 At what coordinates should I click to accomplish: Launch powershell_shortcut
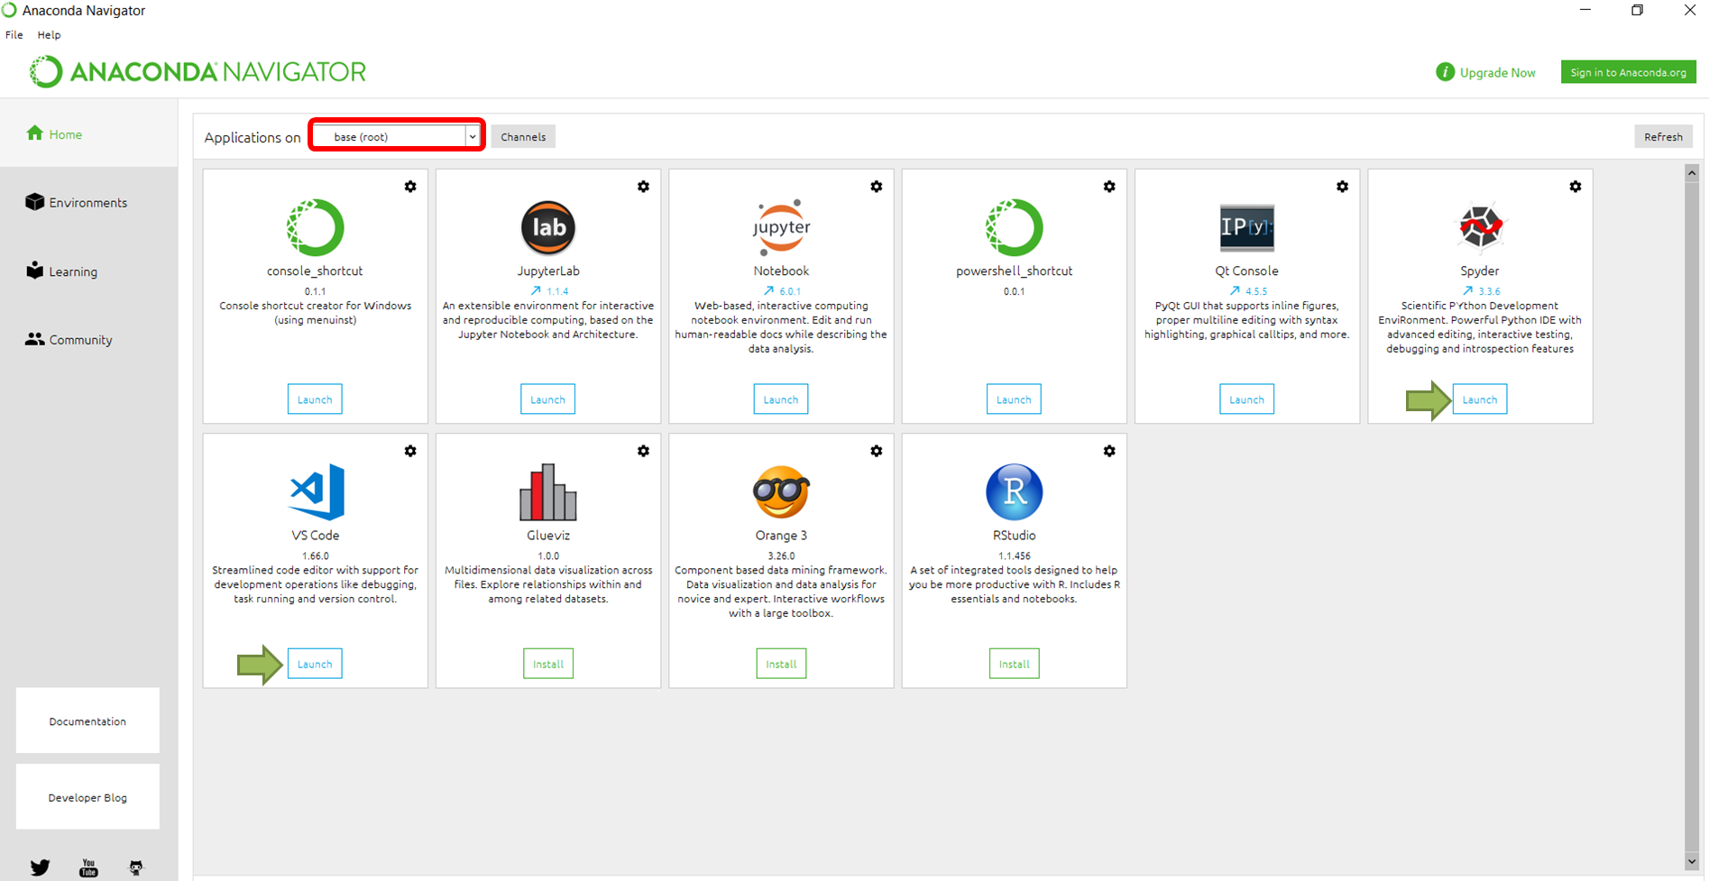pyautogui.click(x=1014, y=399)
